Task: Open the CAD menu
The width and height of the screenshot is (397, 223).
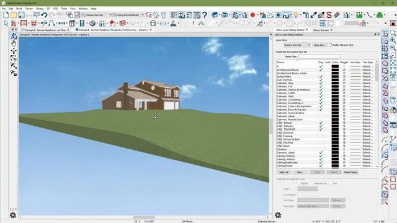Action: 55,9
